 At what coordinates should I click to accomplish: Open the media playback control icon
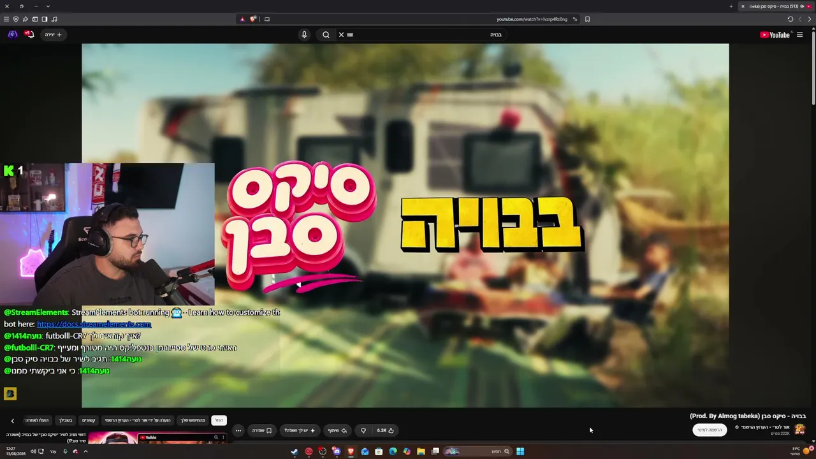tap(54, 19)
